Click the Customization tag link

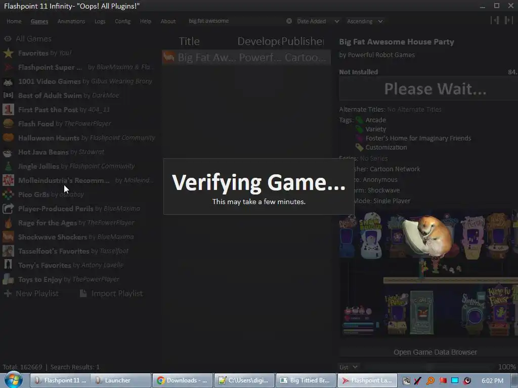click(x=386, y=148)
